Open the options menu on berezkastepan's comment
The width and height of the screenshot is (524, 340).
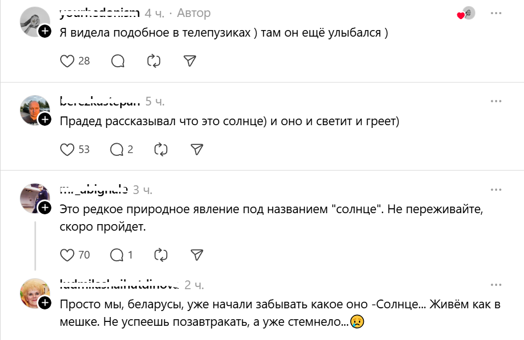click(x=496, y=100)
